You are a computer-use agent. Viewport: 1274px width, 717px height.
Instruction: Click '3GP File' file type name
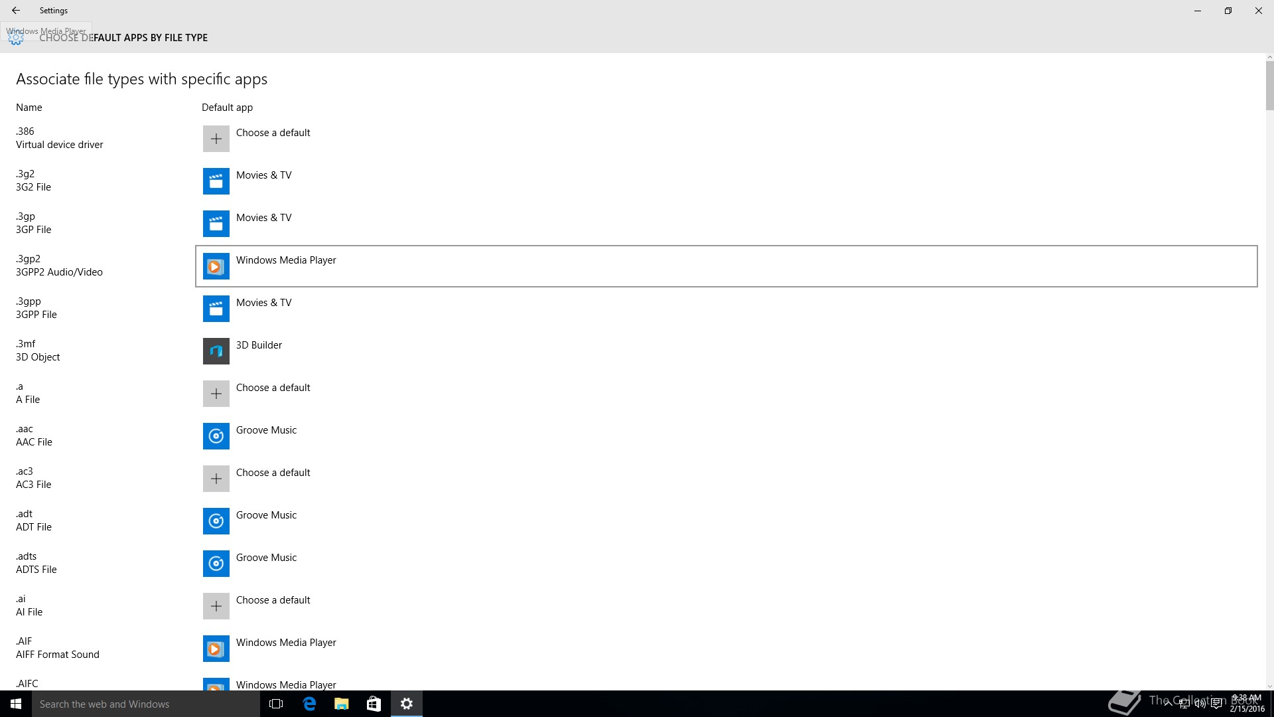33,230
